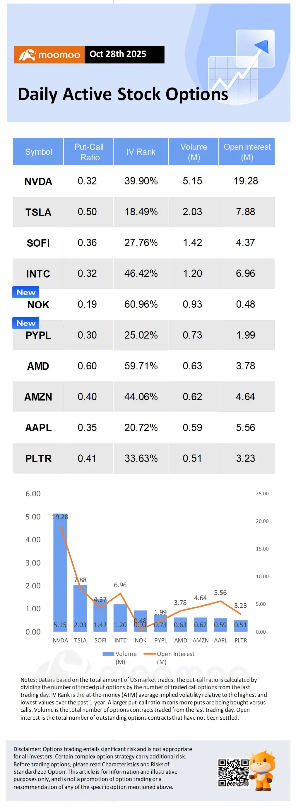Click the SOFI IV Rank value 27.76%

pyautogui.click(x=141, y=243)
